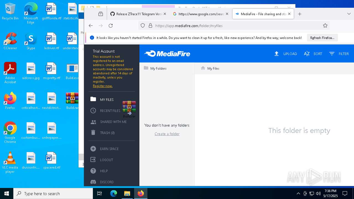Select orderpaper file on desktop
The width and height of the screenshot is (354, 199).
[x=51, y=131]
